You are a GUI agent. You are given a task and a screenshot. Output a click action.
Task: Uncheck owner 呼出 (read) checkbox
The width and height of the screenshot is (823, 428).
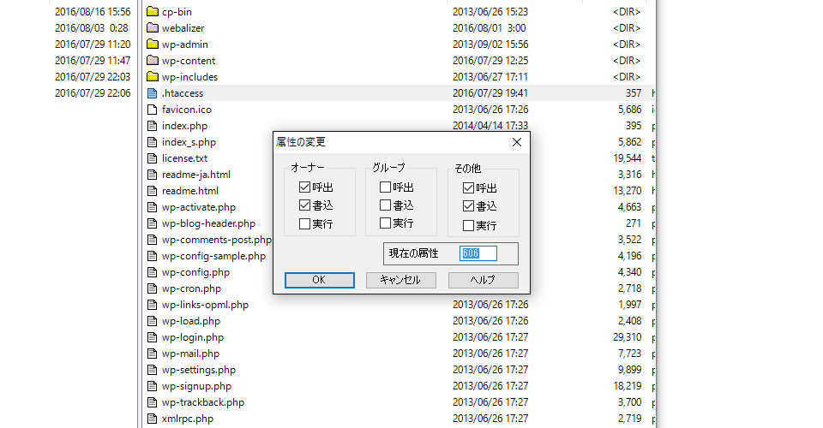[x=304, y=187]
